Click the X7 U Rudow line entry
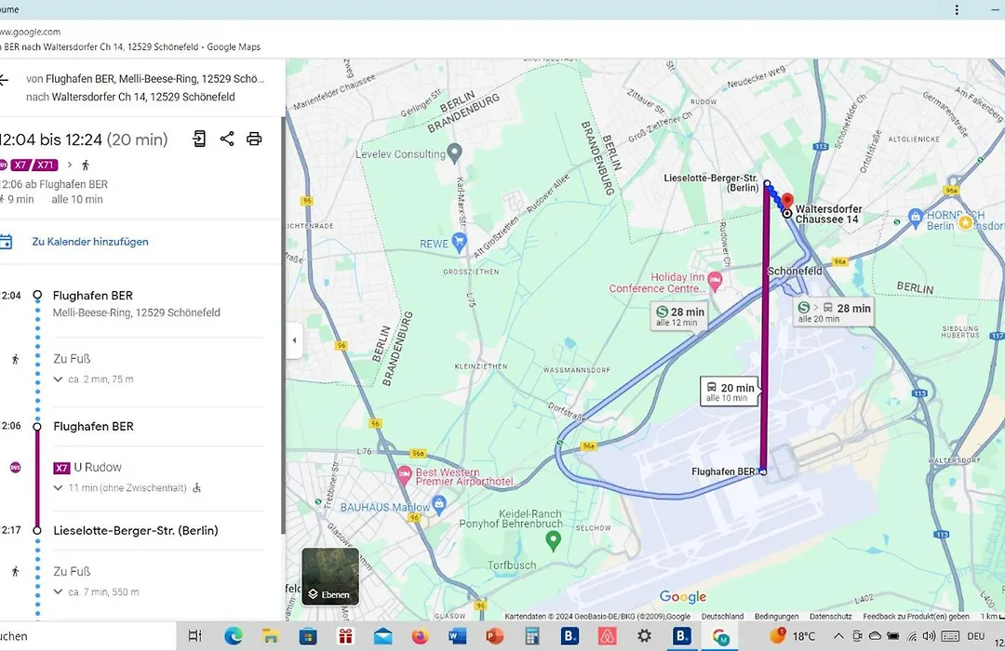This screenshot has width=1005, height=651. pyautogui.click(x=87, y=467)
